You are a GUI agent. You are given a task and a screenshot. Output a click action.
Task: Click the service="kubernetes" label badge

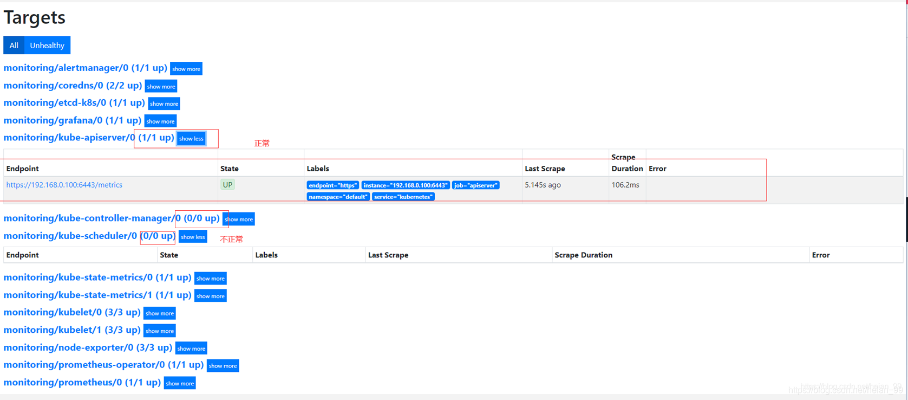(x=403, y=197)
